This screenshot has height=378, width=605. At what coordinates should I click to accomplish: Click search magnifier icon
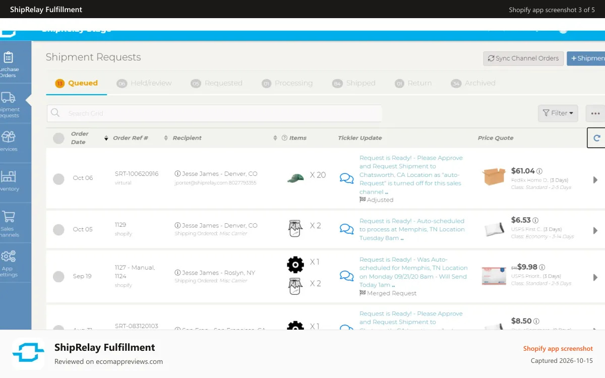(x=55, y=113)
